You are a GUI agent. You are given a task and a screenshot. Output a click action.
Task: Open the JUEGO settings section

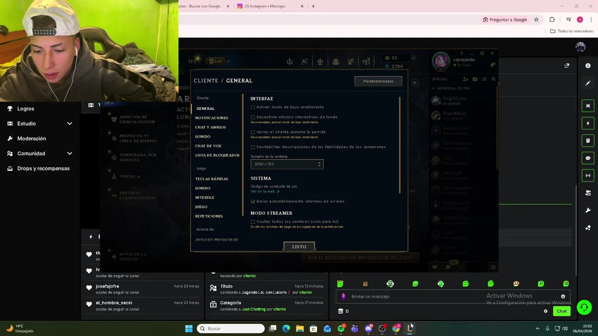click(x=201, y=207)
